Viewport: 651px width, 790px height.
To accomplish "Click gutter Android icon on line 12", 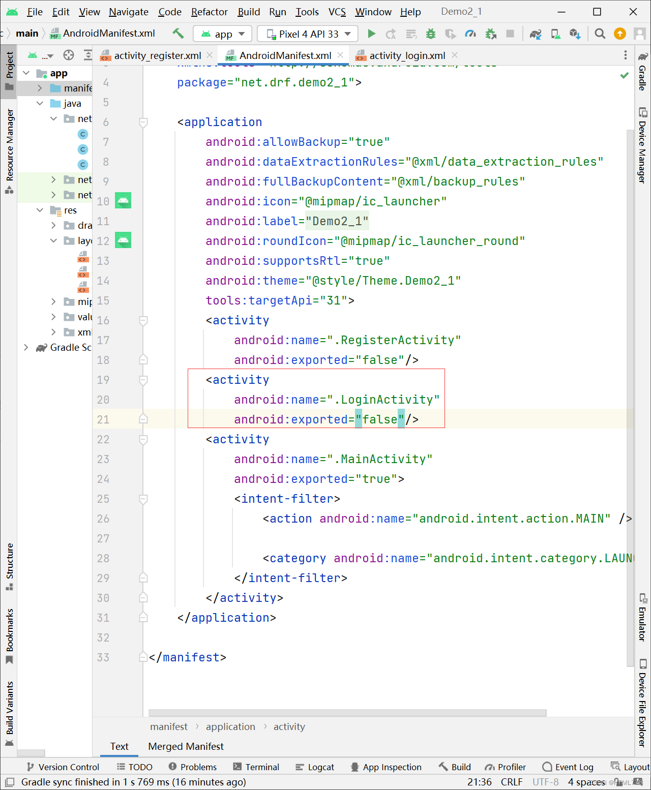I will pos(123,240).
